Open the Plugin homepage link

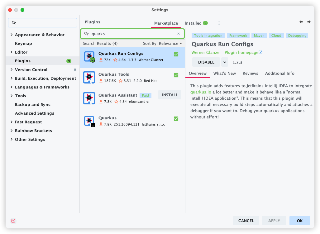click(x=243, y=53)
